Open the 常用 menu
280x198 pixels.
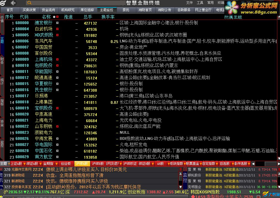coord(210,3)
